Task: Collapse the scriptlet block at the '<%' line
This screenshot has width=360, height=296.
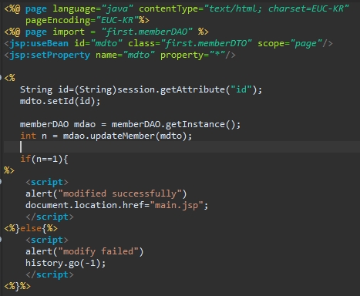Action: (x=1, y=78)
